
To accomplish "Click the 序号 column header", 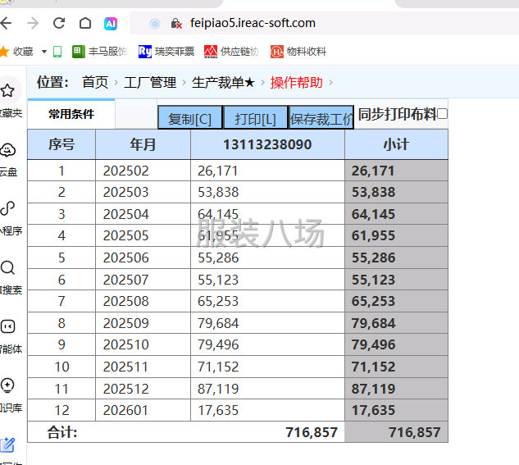I will pos(61,144).
